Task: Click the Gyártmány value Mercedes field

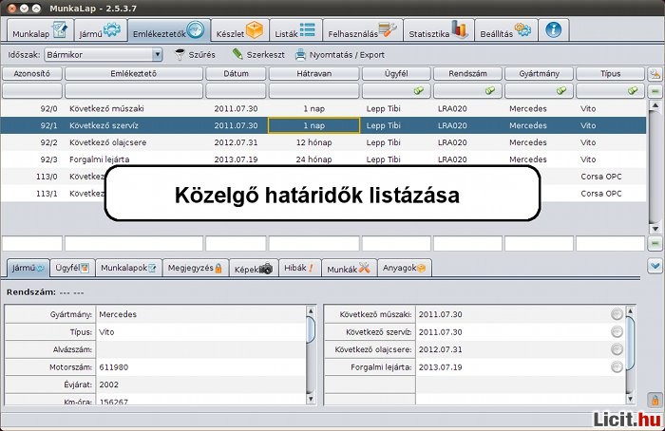Action: pyautogui.click(x=200, y=314)
